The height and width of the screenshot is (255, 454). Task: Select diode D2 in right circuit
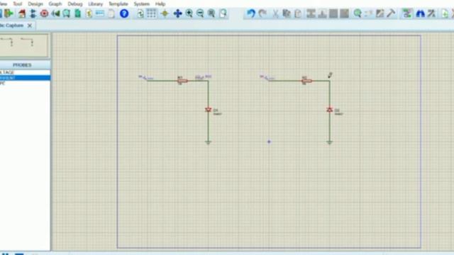(x=329, y=110)
